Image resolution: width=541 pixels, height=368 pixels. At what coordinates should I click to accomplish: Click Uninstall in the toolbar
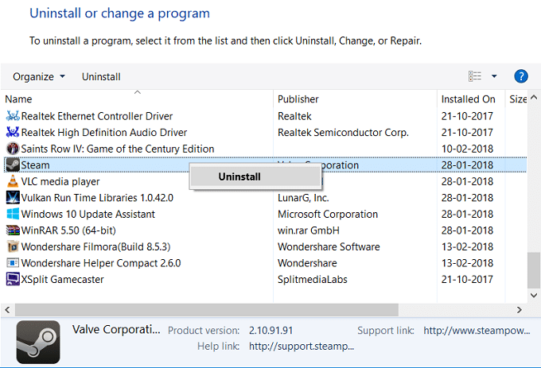coord(101,77)
